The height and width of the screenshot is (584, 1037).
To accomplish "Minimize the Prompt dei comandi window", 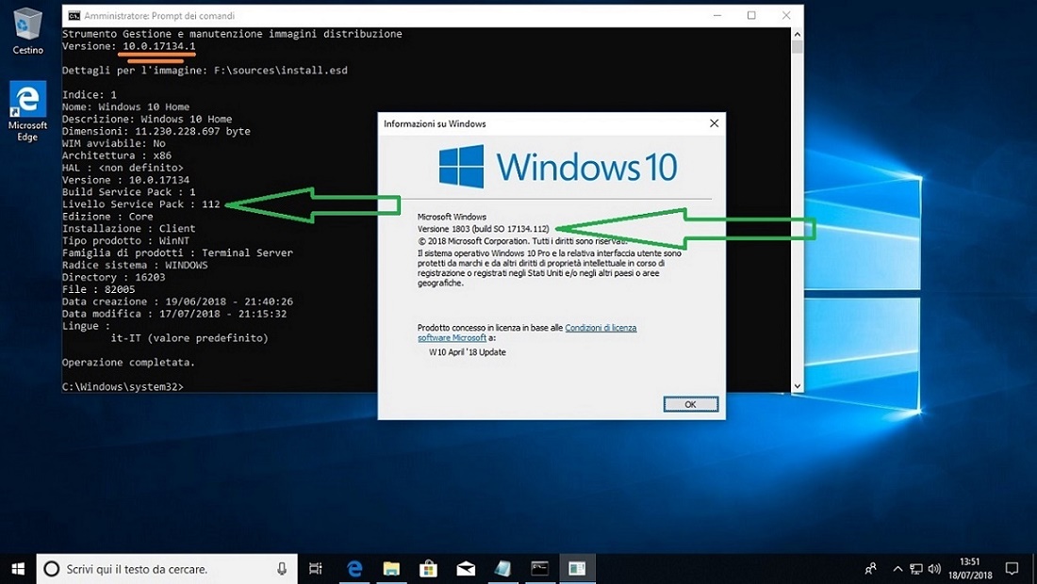I will 717,15.
